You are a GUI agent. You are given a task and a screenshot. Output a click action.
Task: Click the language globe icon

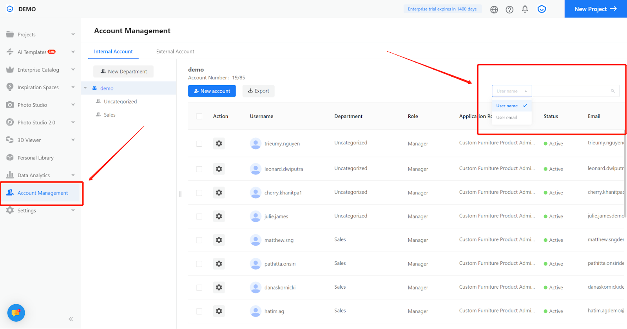[494, 9]
